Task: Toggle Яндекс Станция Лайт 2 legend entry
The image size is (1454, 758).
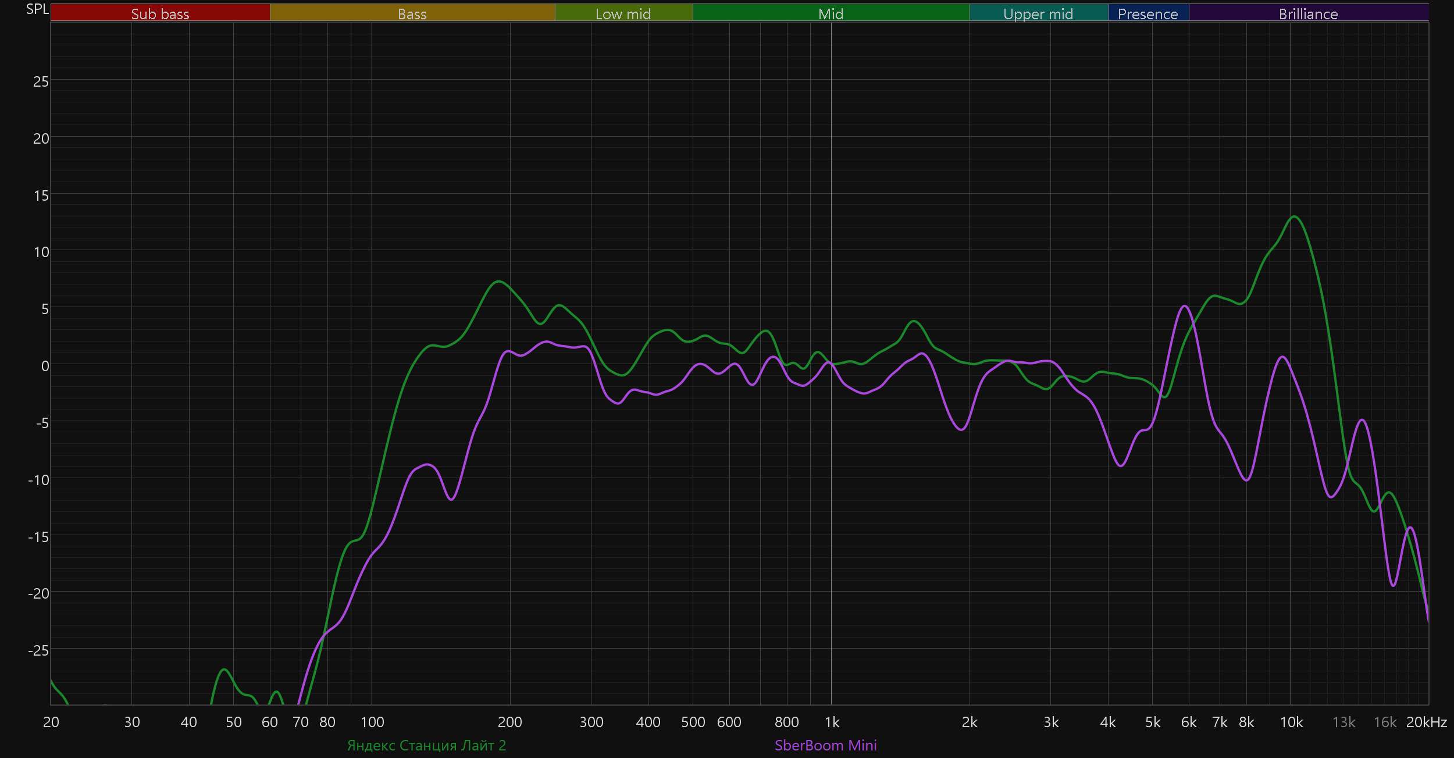Action: (x=426, y=745)
